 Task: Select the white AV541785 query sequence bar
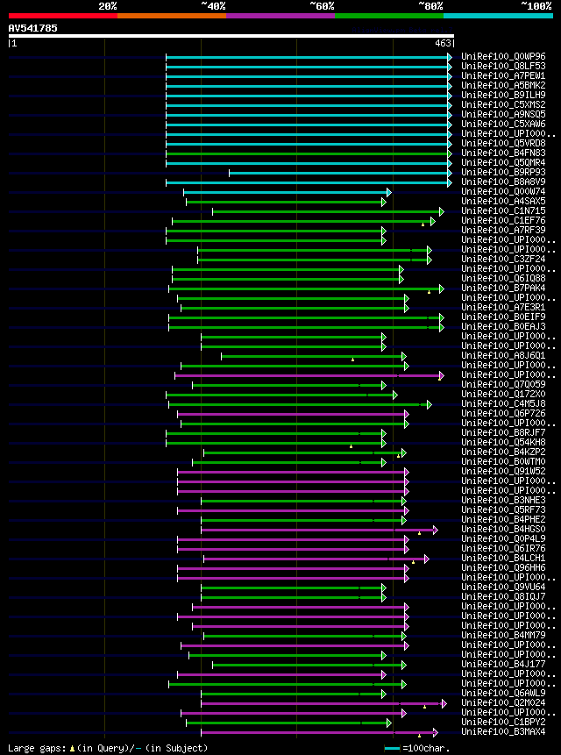231,36
